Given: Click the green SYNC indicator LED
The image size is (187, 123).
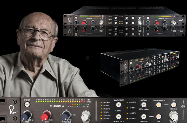Looking at the screenshot, I should pos(116,111).
